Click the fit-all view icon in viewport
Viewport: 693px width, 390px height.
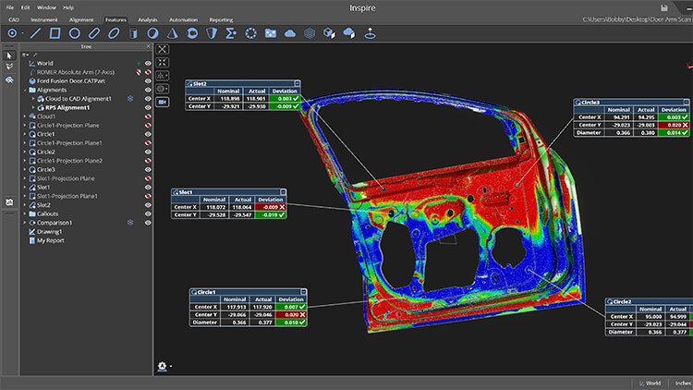click(163, 49)
